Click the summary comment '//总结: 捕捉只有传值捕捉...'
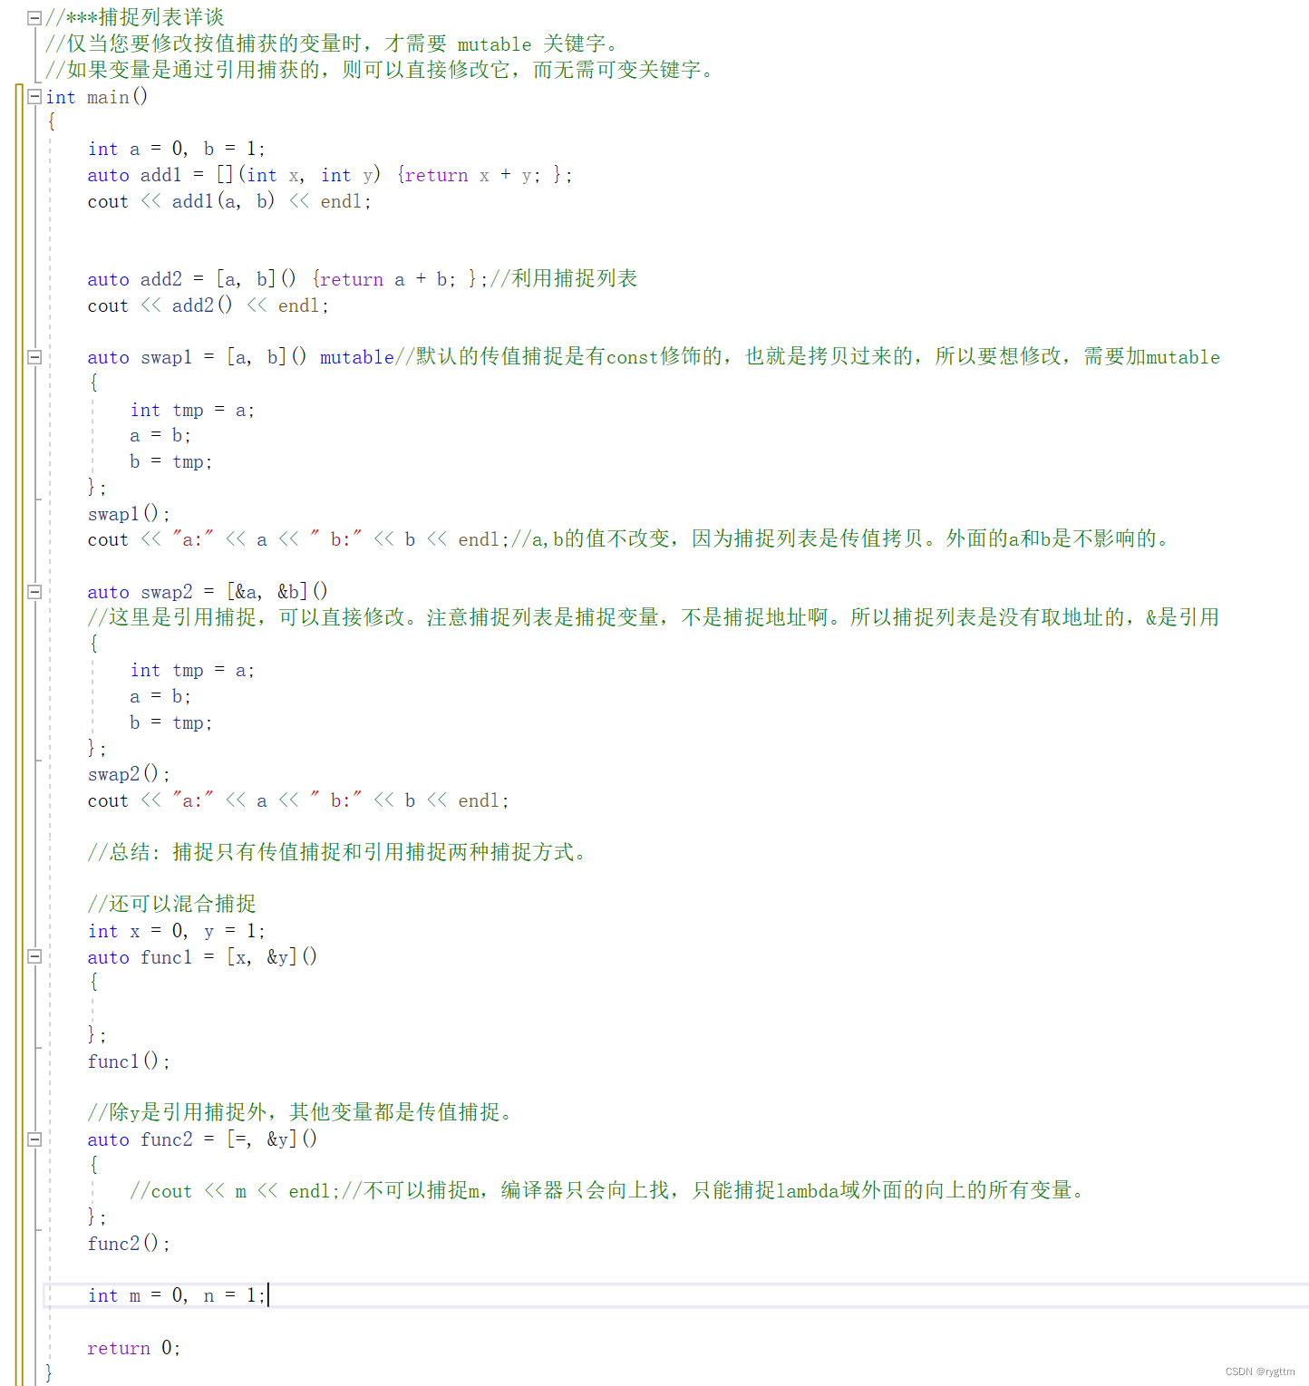 coord(338,852)
